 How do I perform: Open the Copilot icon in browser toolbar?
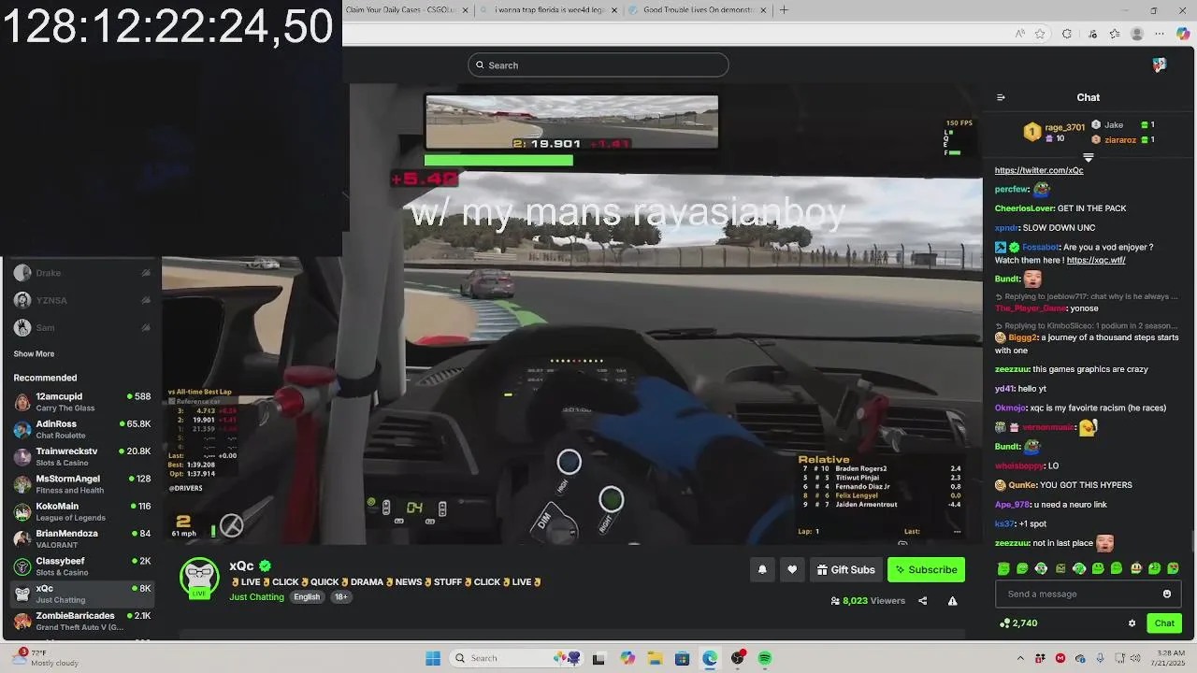click(1183, 34)
